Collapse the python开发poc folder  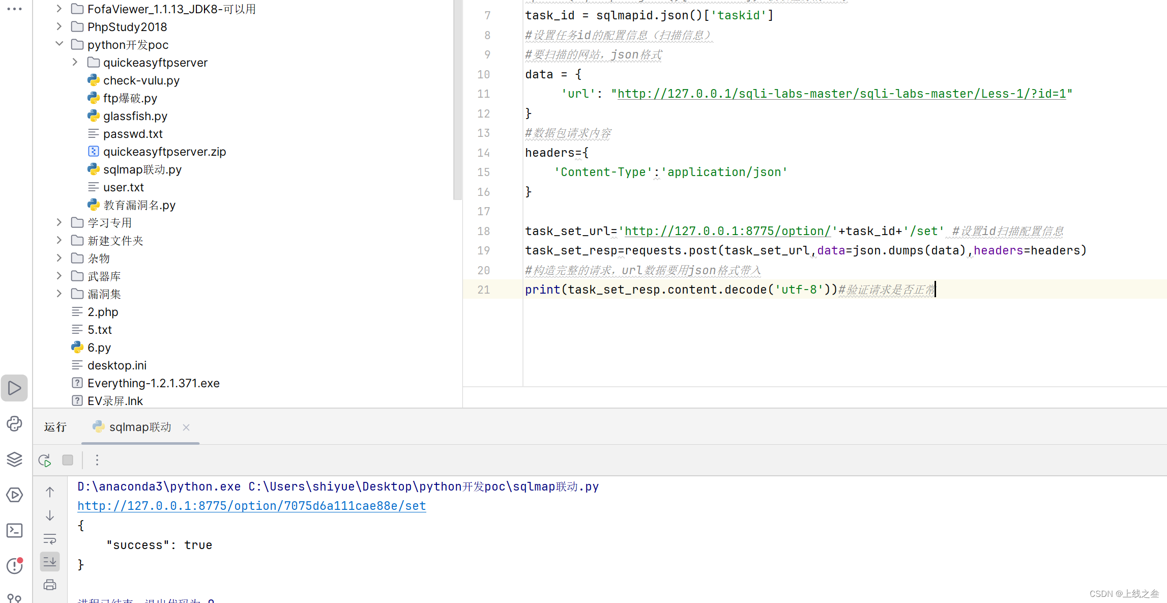click(59, 44)
